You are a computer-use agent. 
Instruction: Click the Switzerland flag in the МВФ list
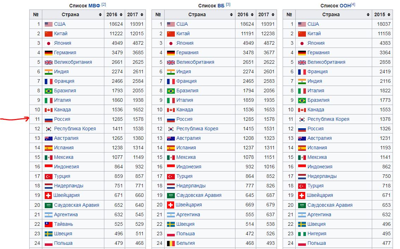click(48, 195)
